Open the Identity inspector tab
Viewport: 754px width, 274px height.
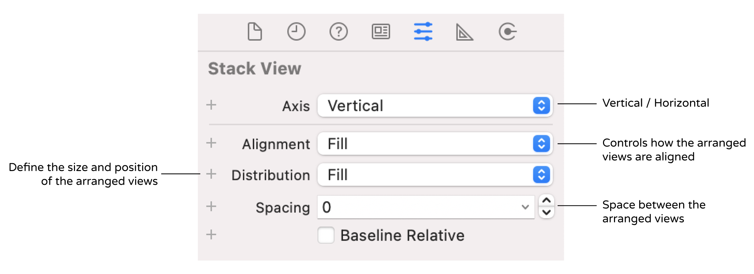(x=381, y=32)
